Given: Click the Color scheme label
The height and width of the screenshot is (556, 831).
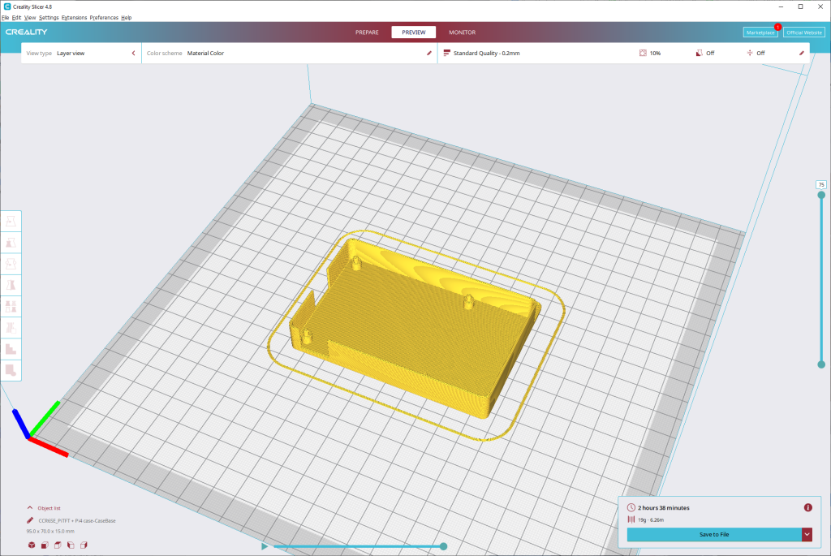Looking at the screenshot, I should pyautogui.click(x=164, y=53).
